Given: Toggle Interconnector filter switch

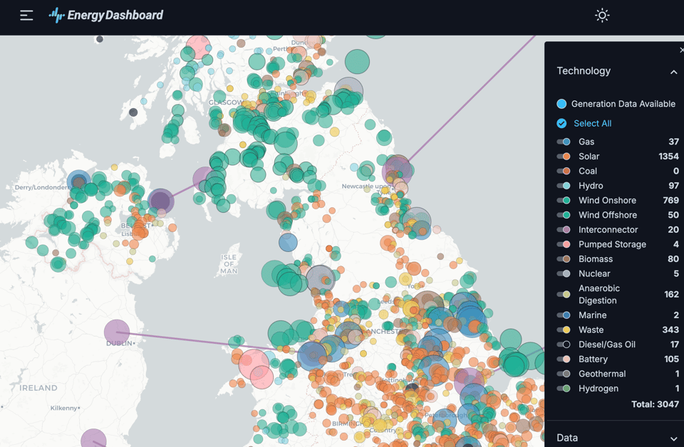Looking at the screenshot, I should [564, 230].
